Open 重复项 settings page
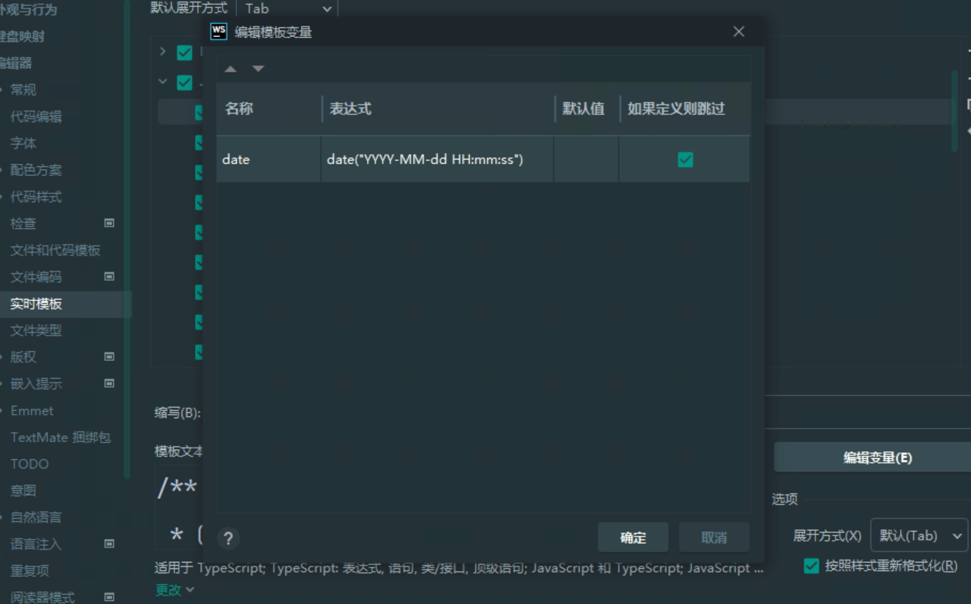 tap(30, 570)
